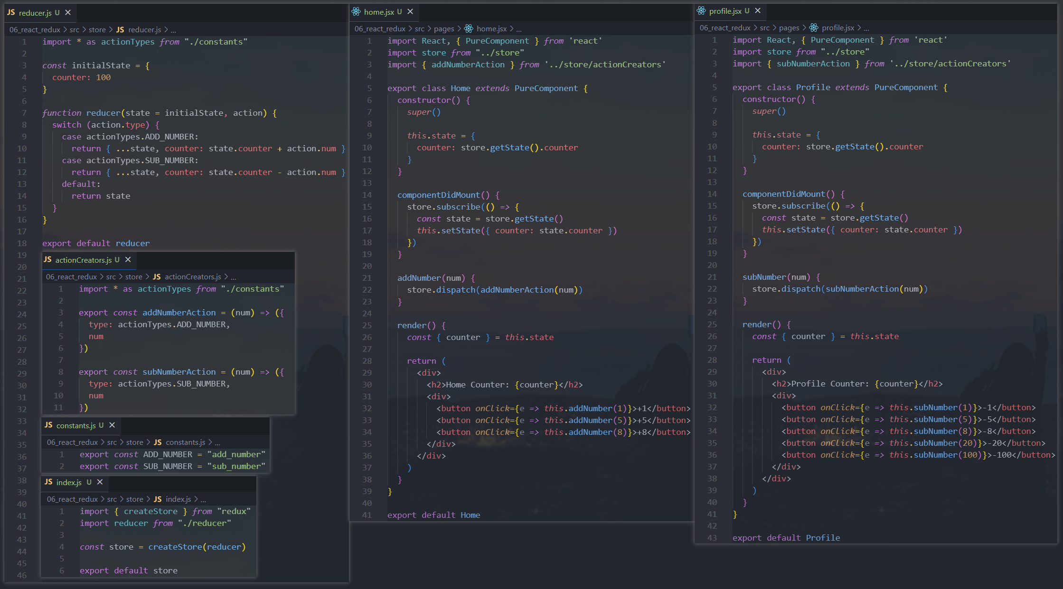
Task: Click JS icon in index.js breadcrumb
Action: pyautogui.click(x=158, y=499)
